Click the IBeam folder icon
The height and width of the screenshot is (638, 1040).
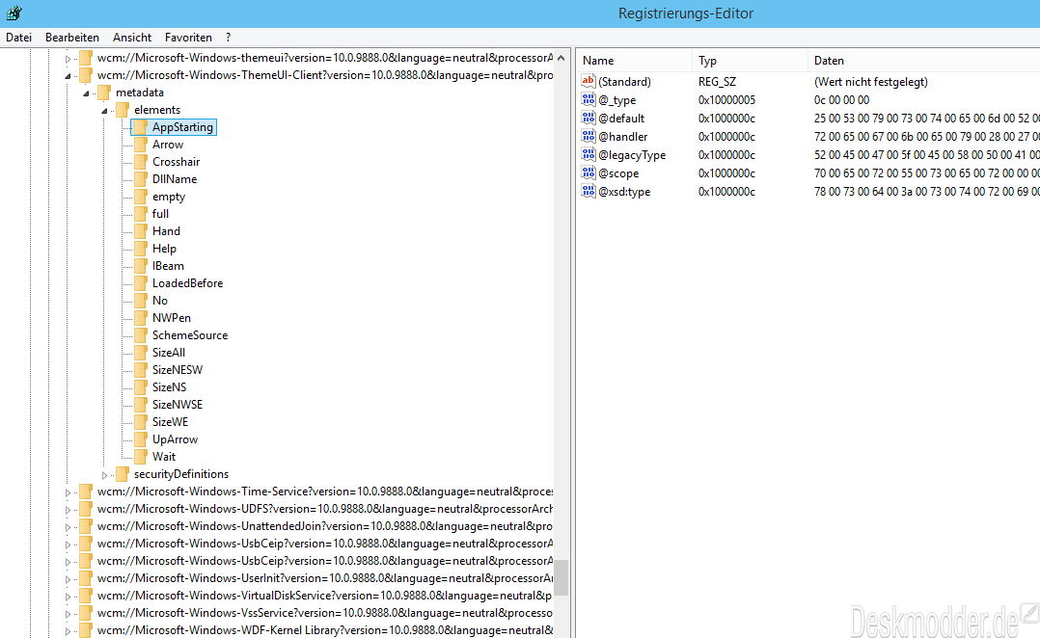tap(141, 266)
